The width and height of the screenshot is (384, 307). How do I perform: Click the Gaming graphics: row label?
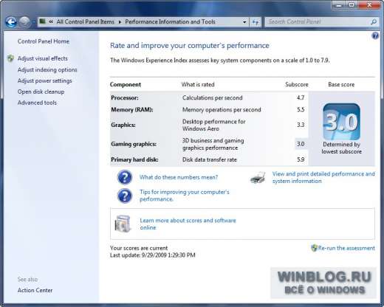point(134,144)
